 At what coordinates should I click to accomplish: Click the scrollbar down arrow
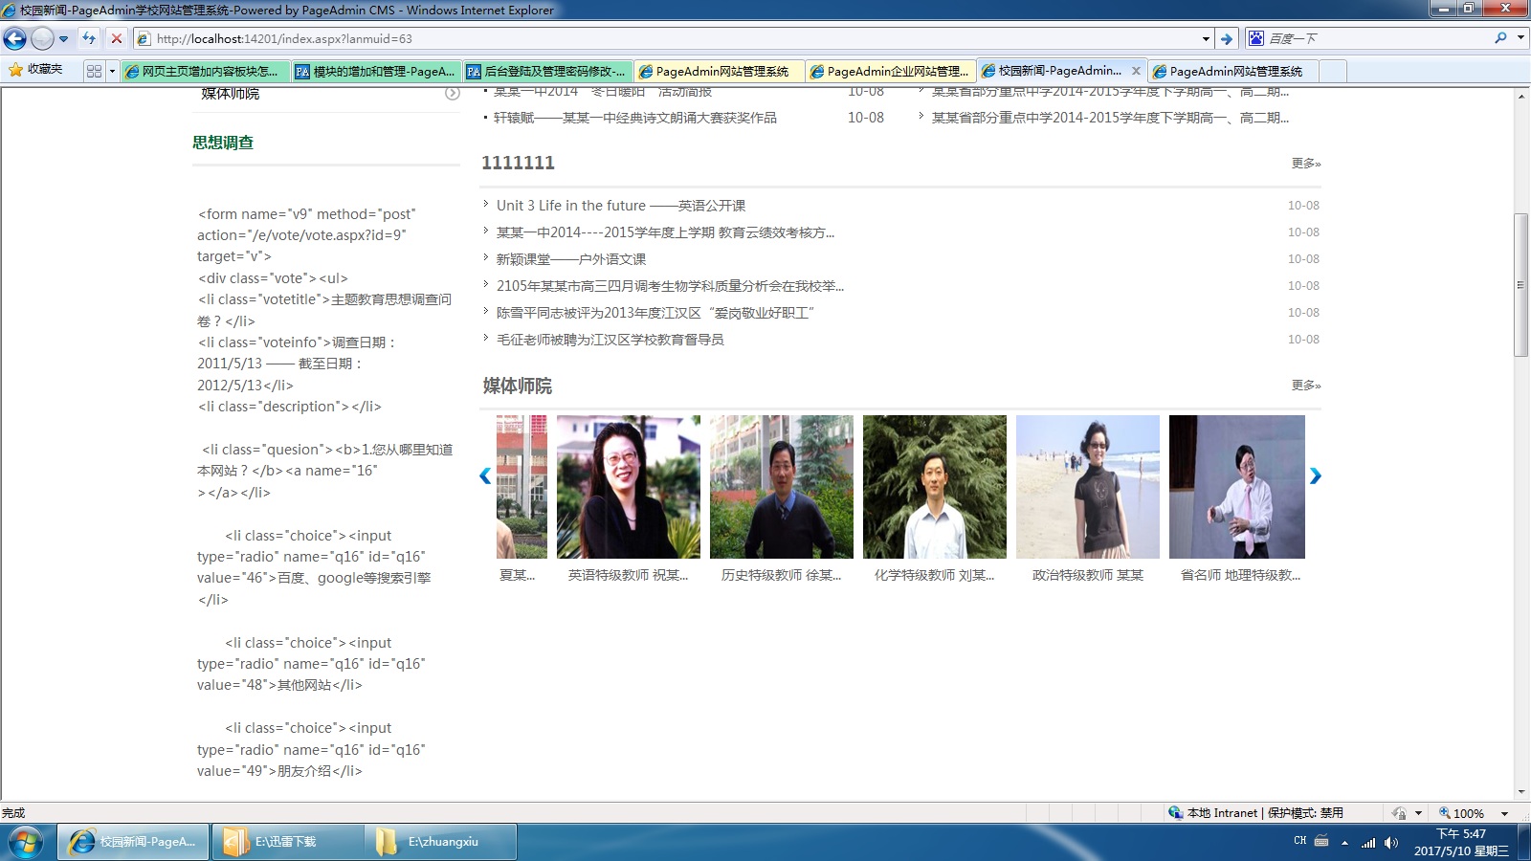point(1520,792)
